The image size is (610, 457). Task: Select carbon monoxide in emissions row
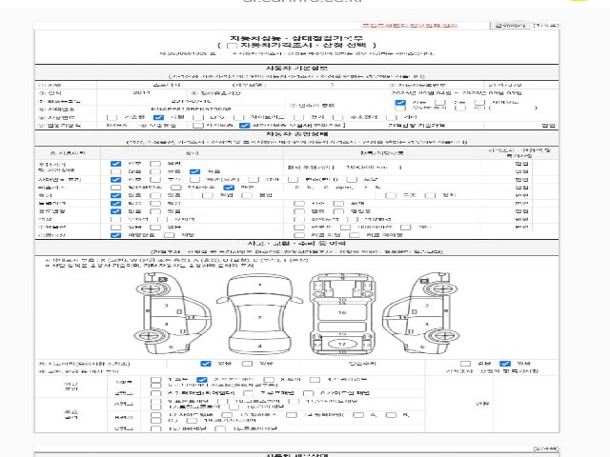point(115,188)
